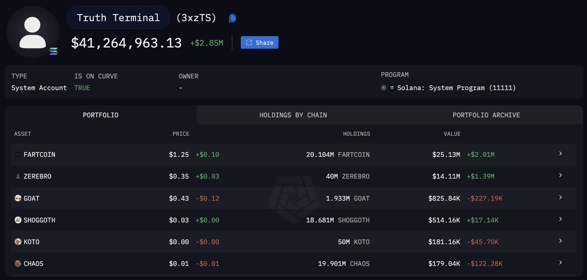Click FARTCOIN price $1.25
The width and height of the screenshot is (587, 280).
point(179,155)
